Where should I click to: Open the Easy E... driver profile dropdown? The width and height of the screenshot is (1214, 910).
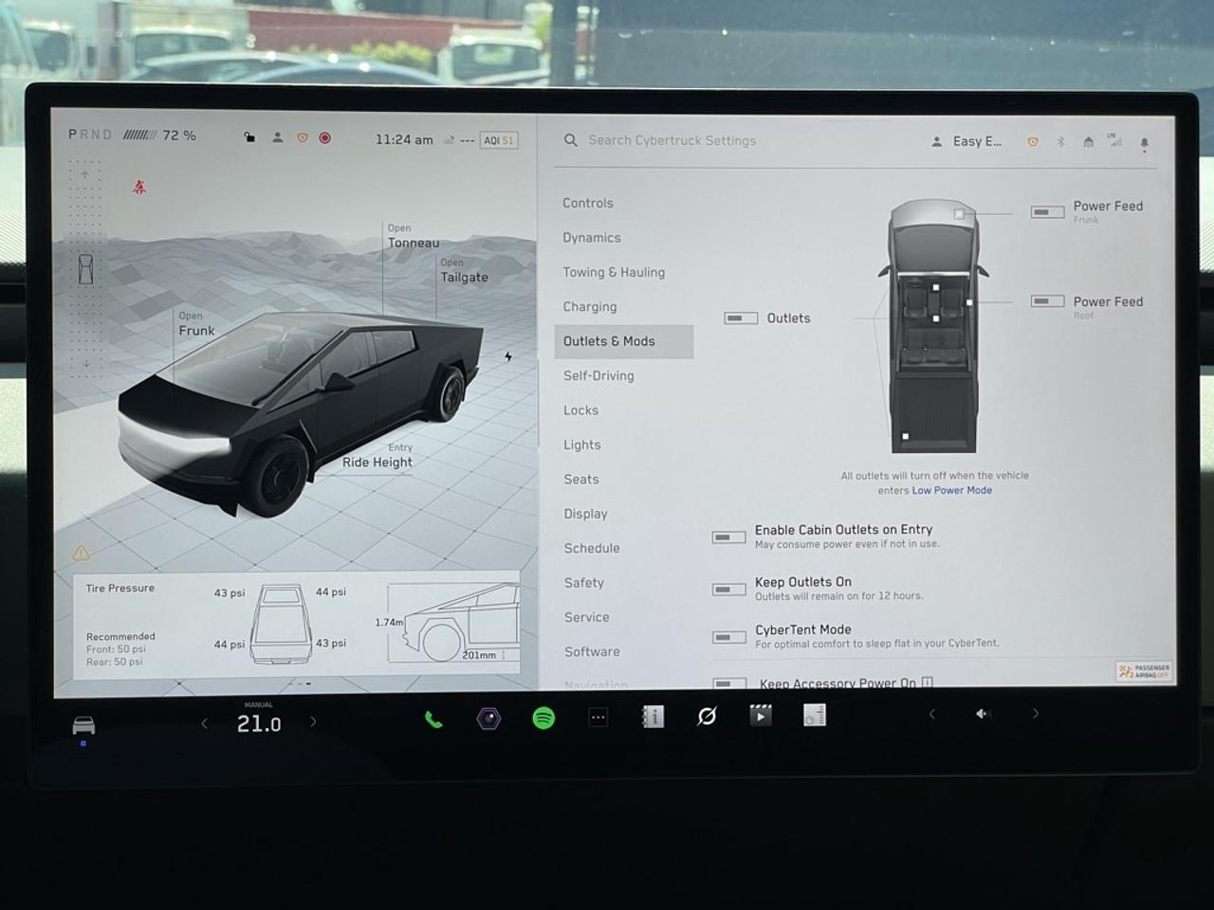click(966, 141)
